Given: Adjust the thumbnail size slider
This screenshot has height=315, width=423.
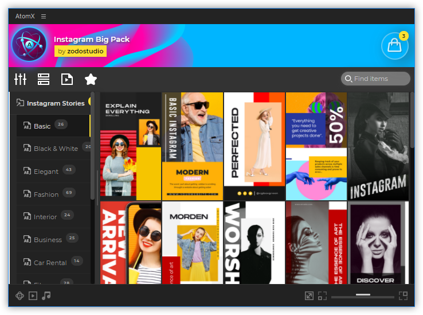Looking at the screenshot, I should click(363, 296).
